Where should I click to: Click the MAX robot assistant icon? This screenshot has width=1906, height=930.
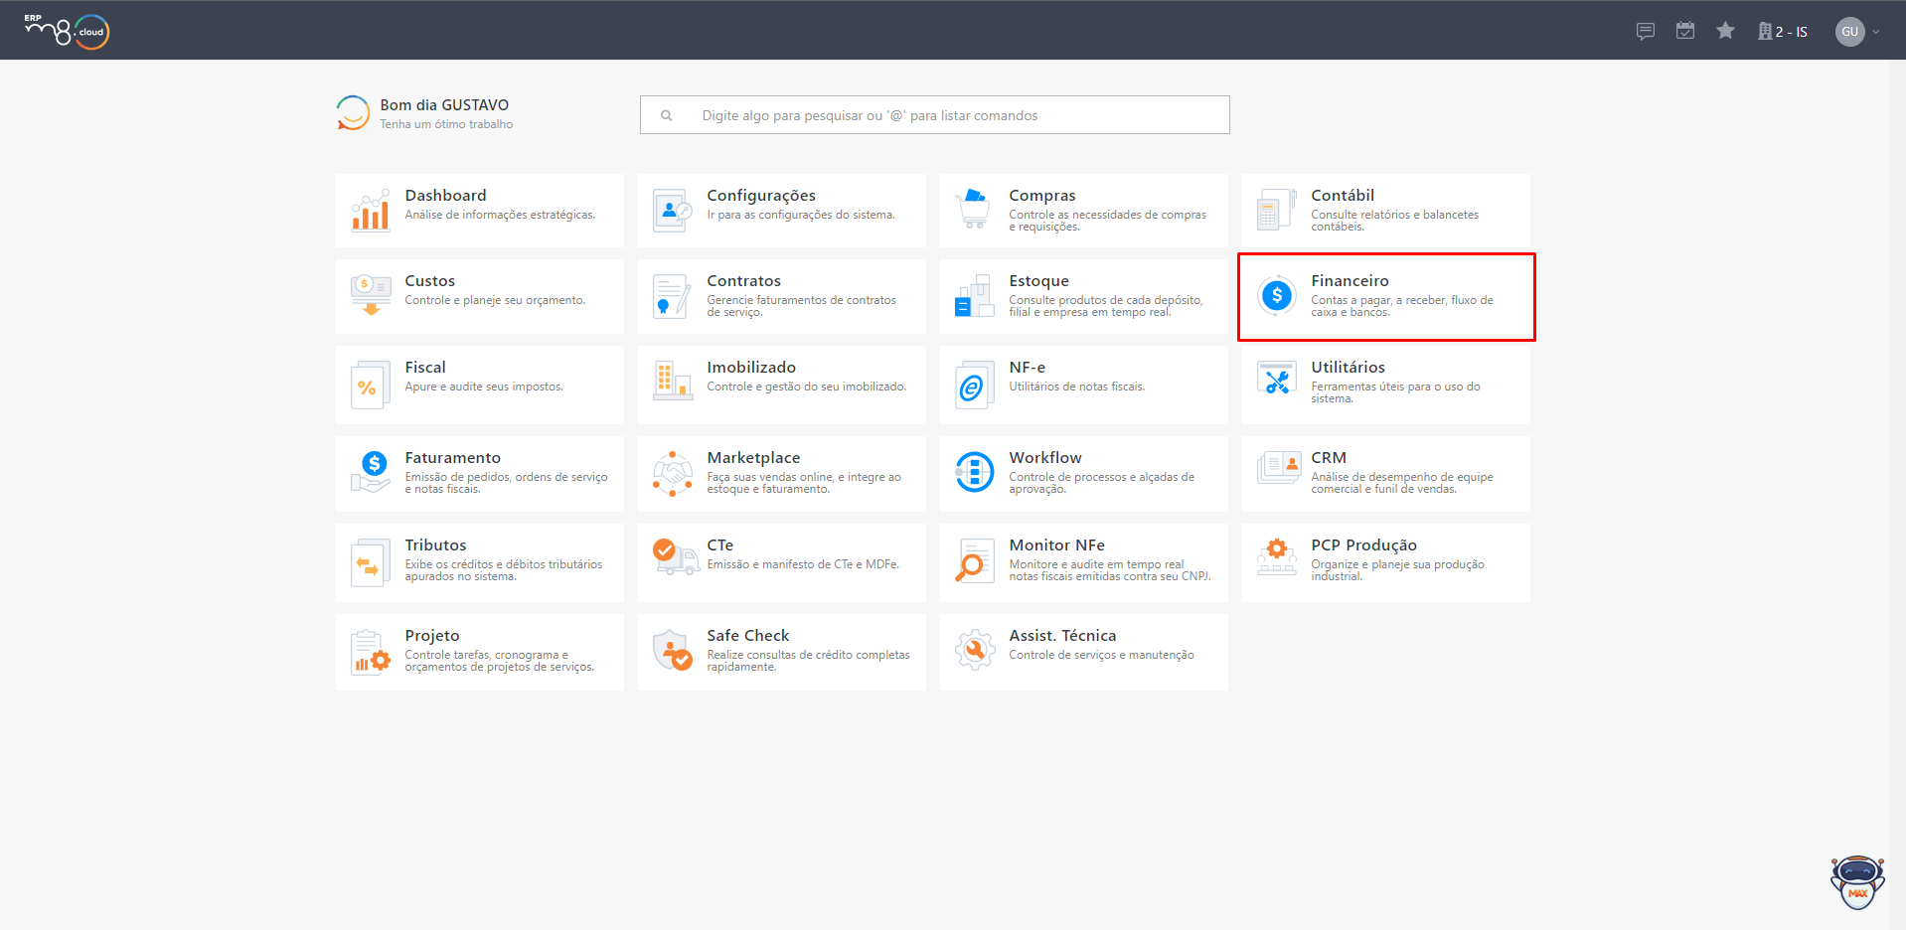coord(1857,882)
